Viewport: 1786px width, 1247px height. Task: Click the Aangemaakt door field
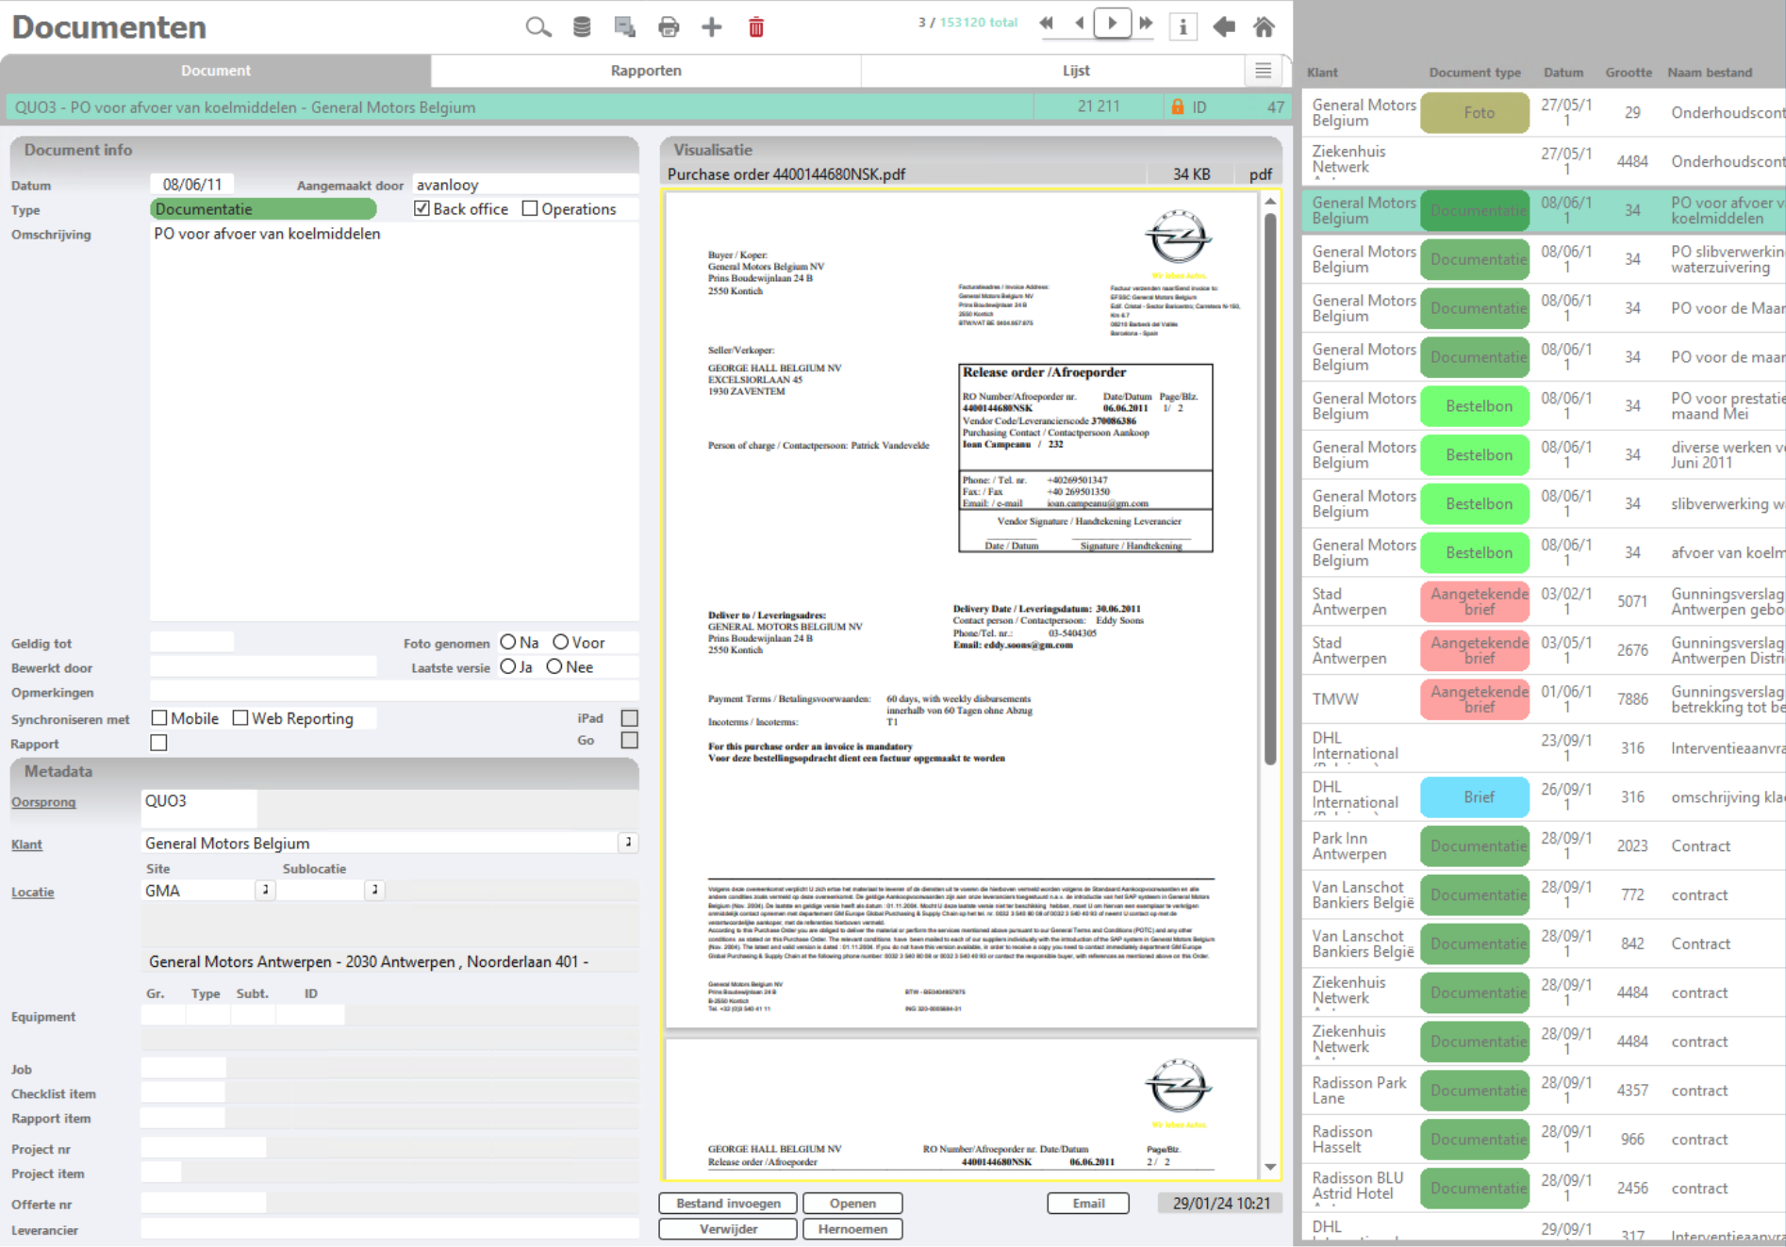(525, 185)
